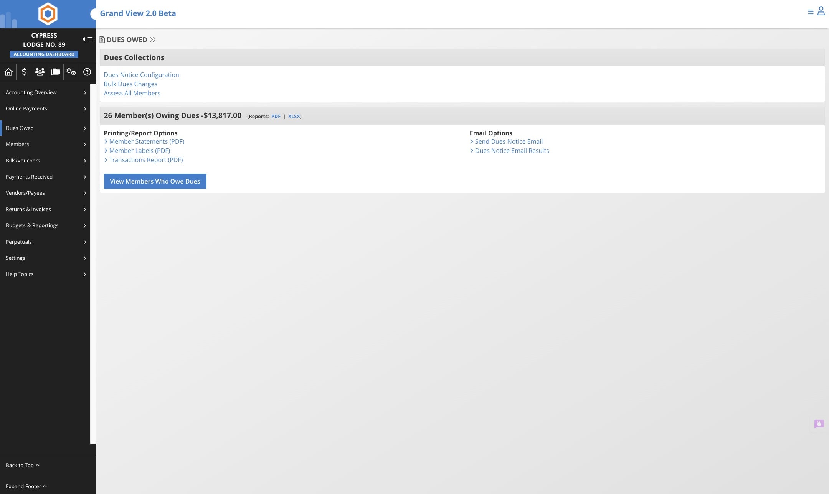Open Help Topics in the sidebar
Image resolution: width=829 pixels, height=494 pixels.
pyautogui.click(x=19, y=274)
